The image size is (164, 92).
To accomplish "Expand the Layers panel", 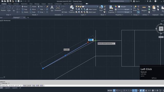I will point(83,15).
